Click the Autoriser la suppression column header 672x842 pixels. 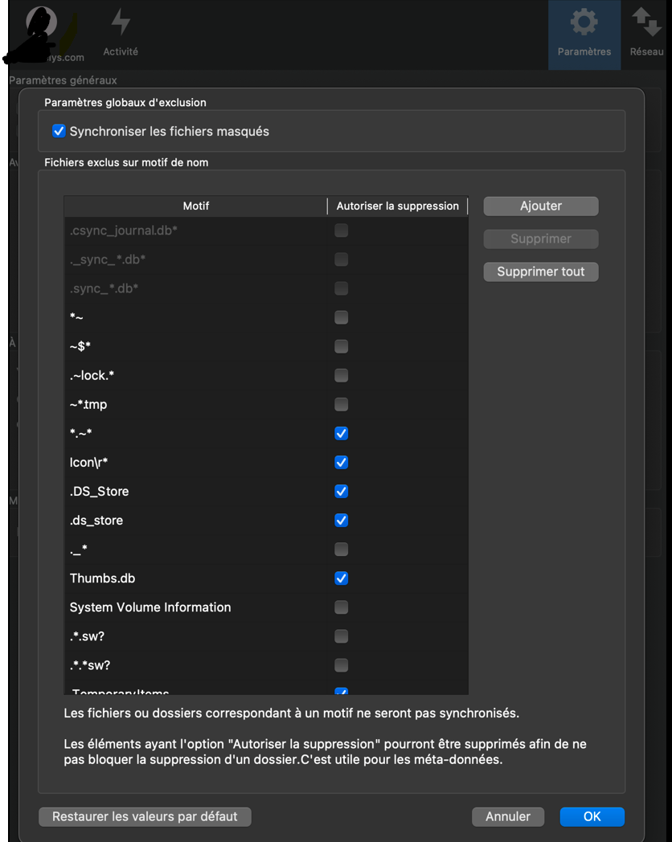(x=397, y=206)
